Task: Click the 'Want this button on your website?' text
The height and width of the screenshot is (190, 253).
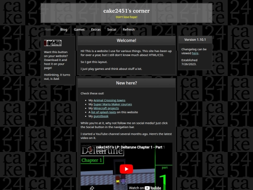Action: (56, 54)
